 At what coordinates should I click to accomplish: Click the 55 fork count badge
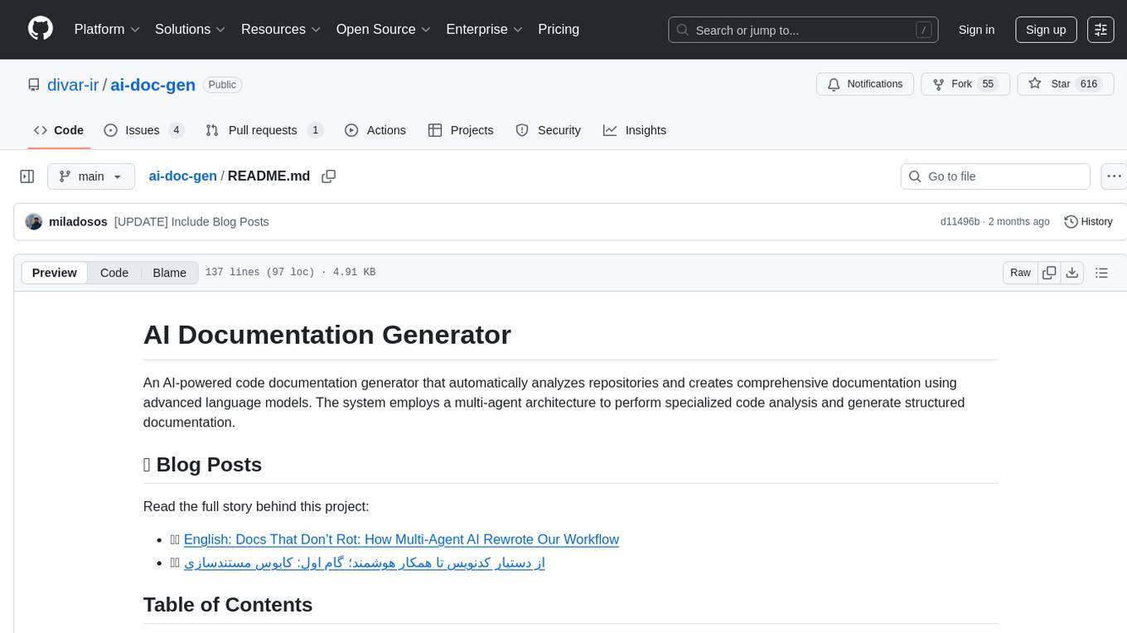coord(987,85)
